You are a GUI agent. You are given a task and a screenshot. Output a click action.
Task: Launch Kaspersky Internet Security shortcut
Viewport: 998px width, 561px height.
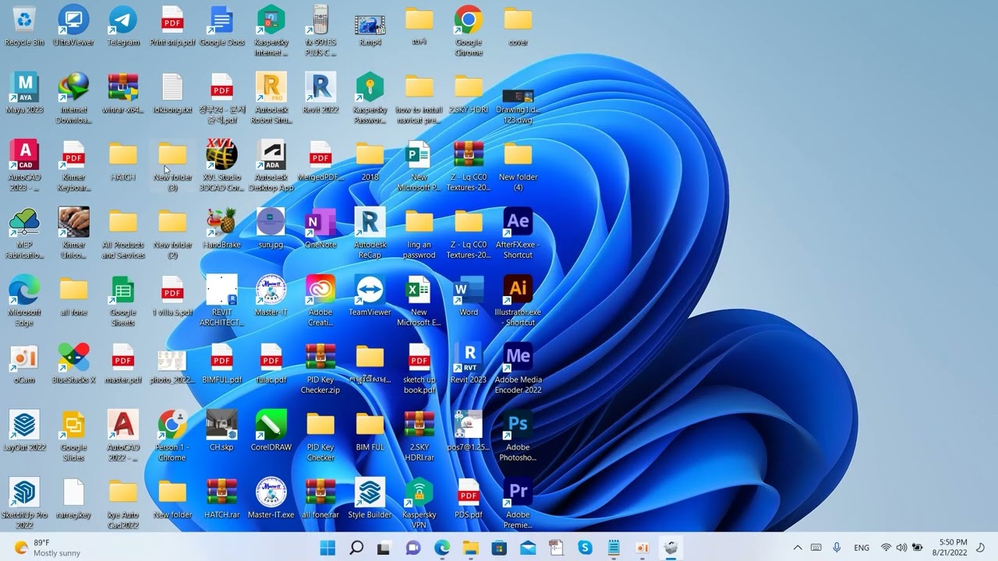click(x=271, y=31)
